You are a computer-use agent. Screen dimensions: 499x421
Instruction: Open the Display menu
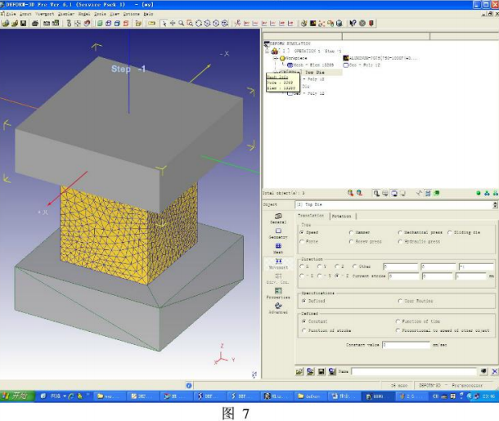click(66, 14)
